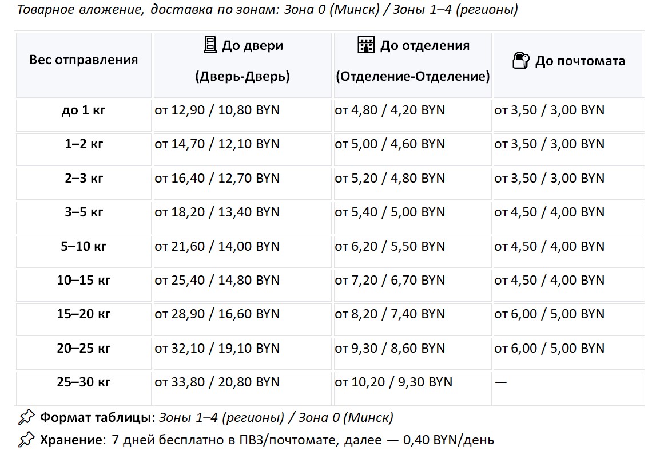Select the cell от 5,00 / 4,60 BYN
The image size is (656, 466).
click(x=412, y=149)
